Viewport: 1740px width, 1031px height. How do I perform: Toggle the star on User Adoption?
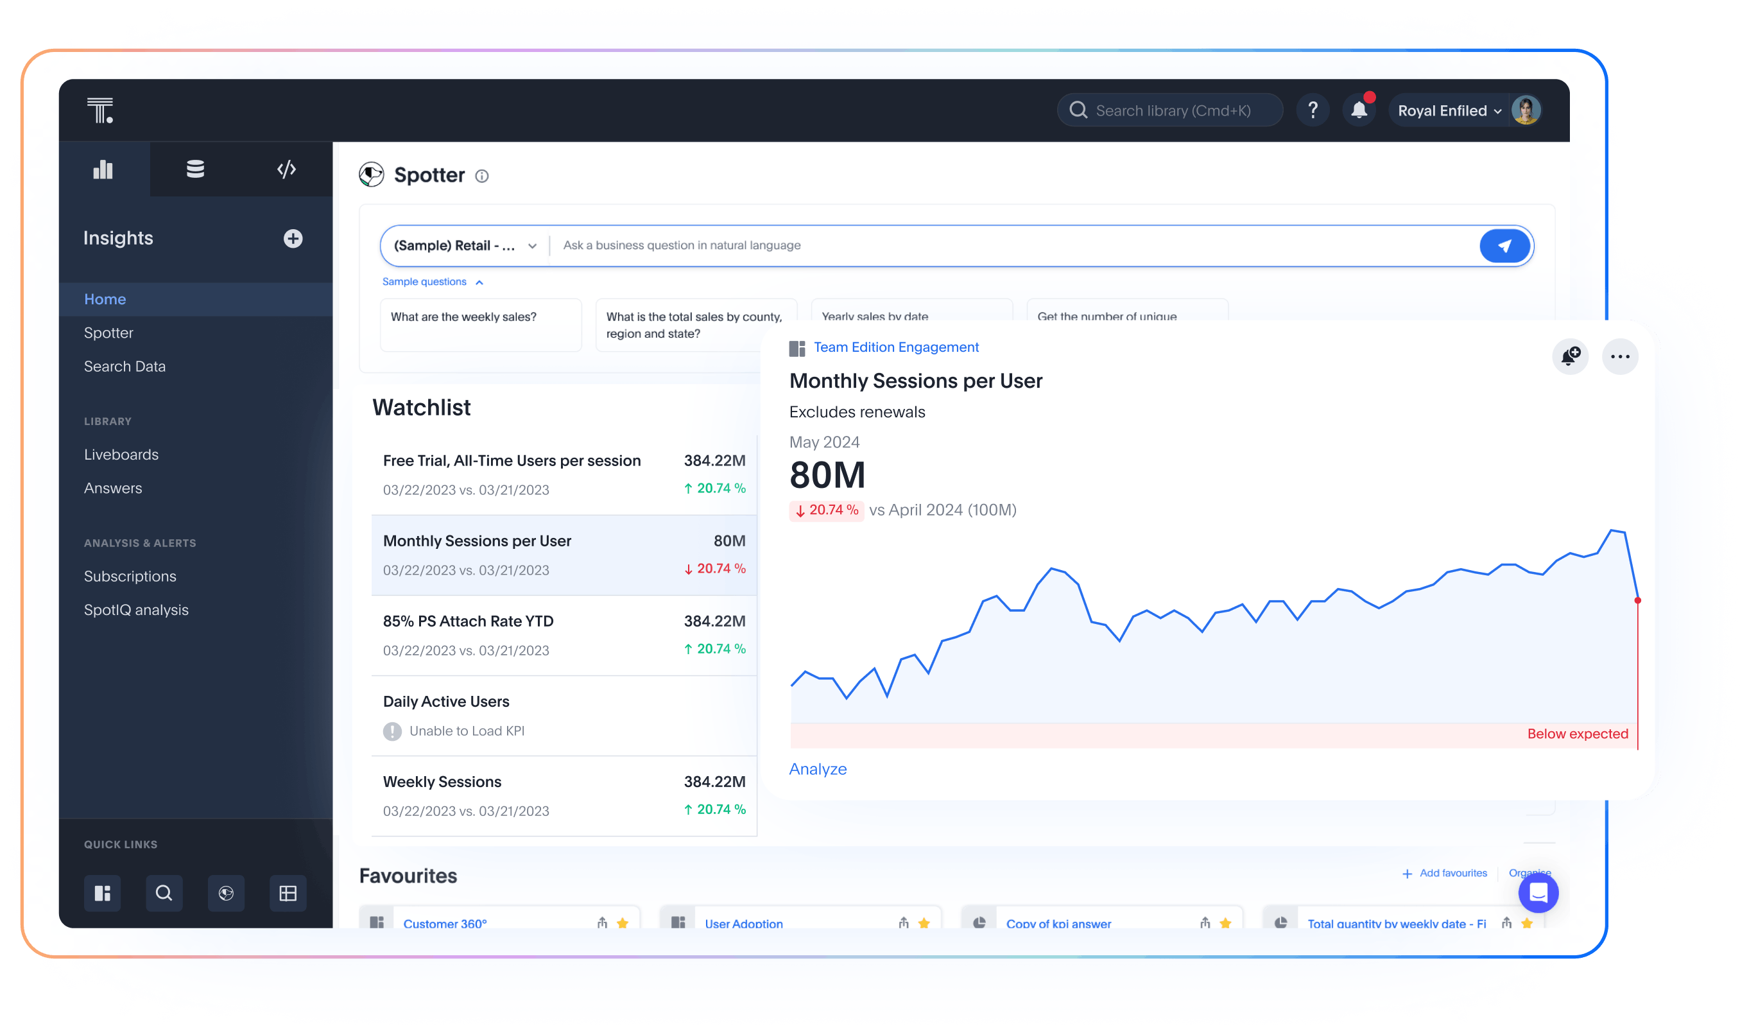[924, 923]
